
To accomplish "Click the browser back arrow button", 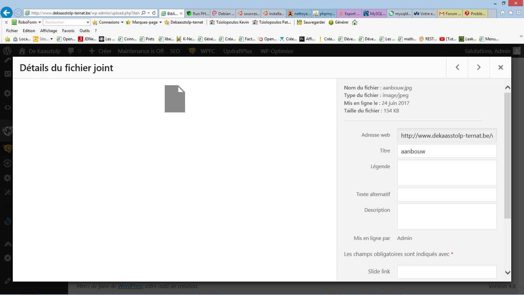I will (x=6, y=13).
